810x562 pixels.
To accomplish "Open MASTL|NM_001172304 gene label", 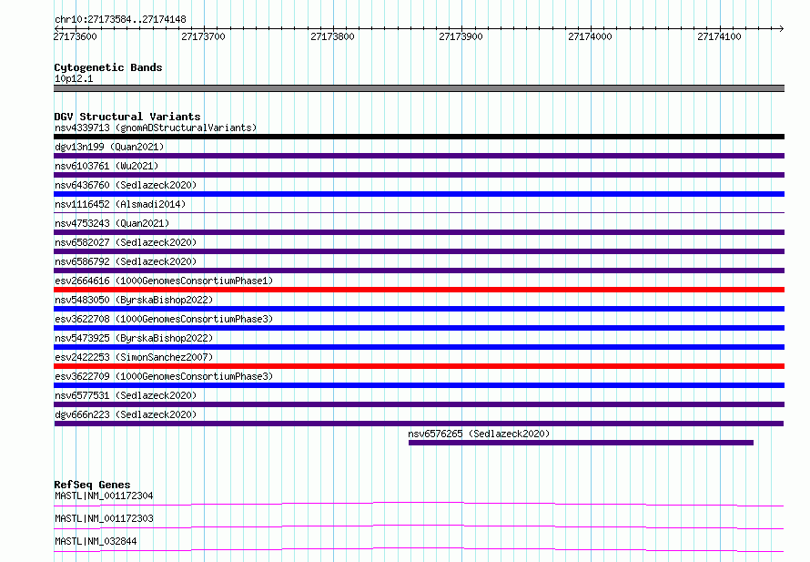I will (104, 496).
